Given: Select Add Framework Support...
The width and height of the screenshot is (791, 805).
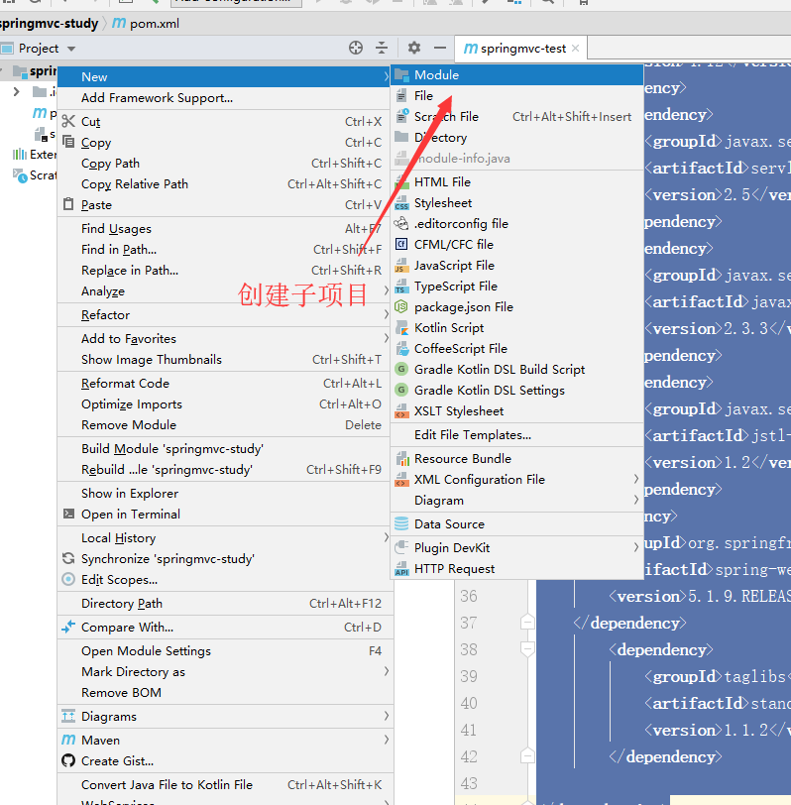Looking at the screenshot, I should [225, 98].
